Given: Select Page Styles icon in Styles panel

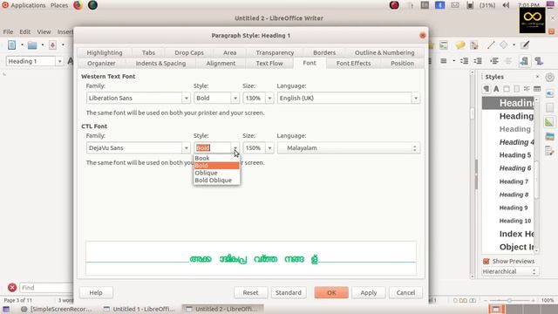Looking at the screenshot, I should [517, 89].
